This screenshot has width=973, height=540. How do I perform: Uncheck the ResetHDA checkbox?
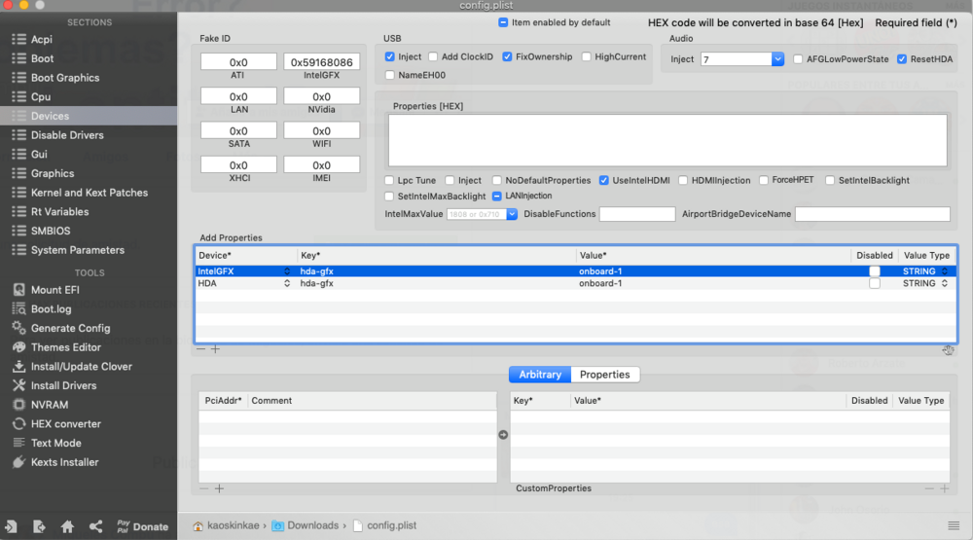coord(902,59)
